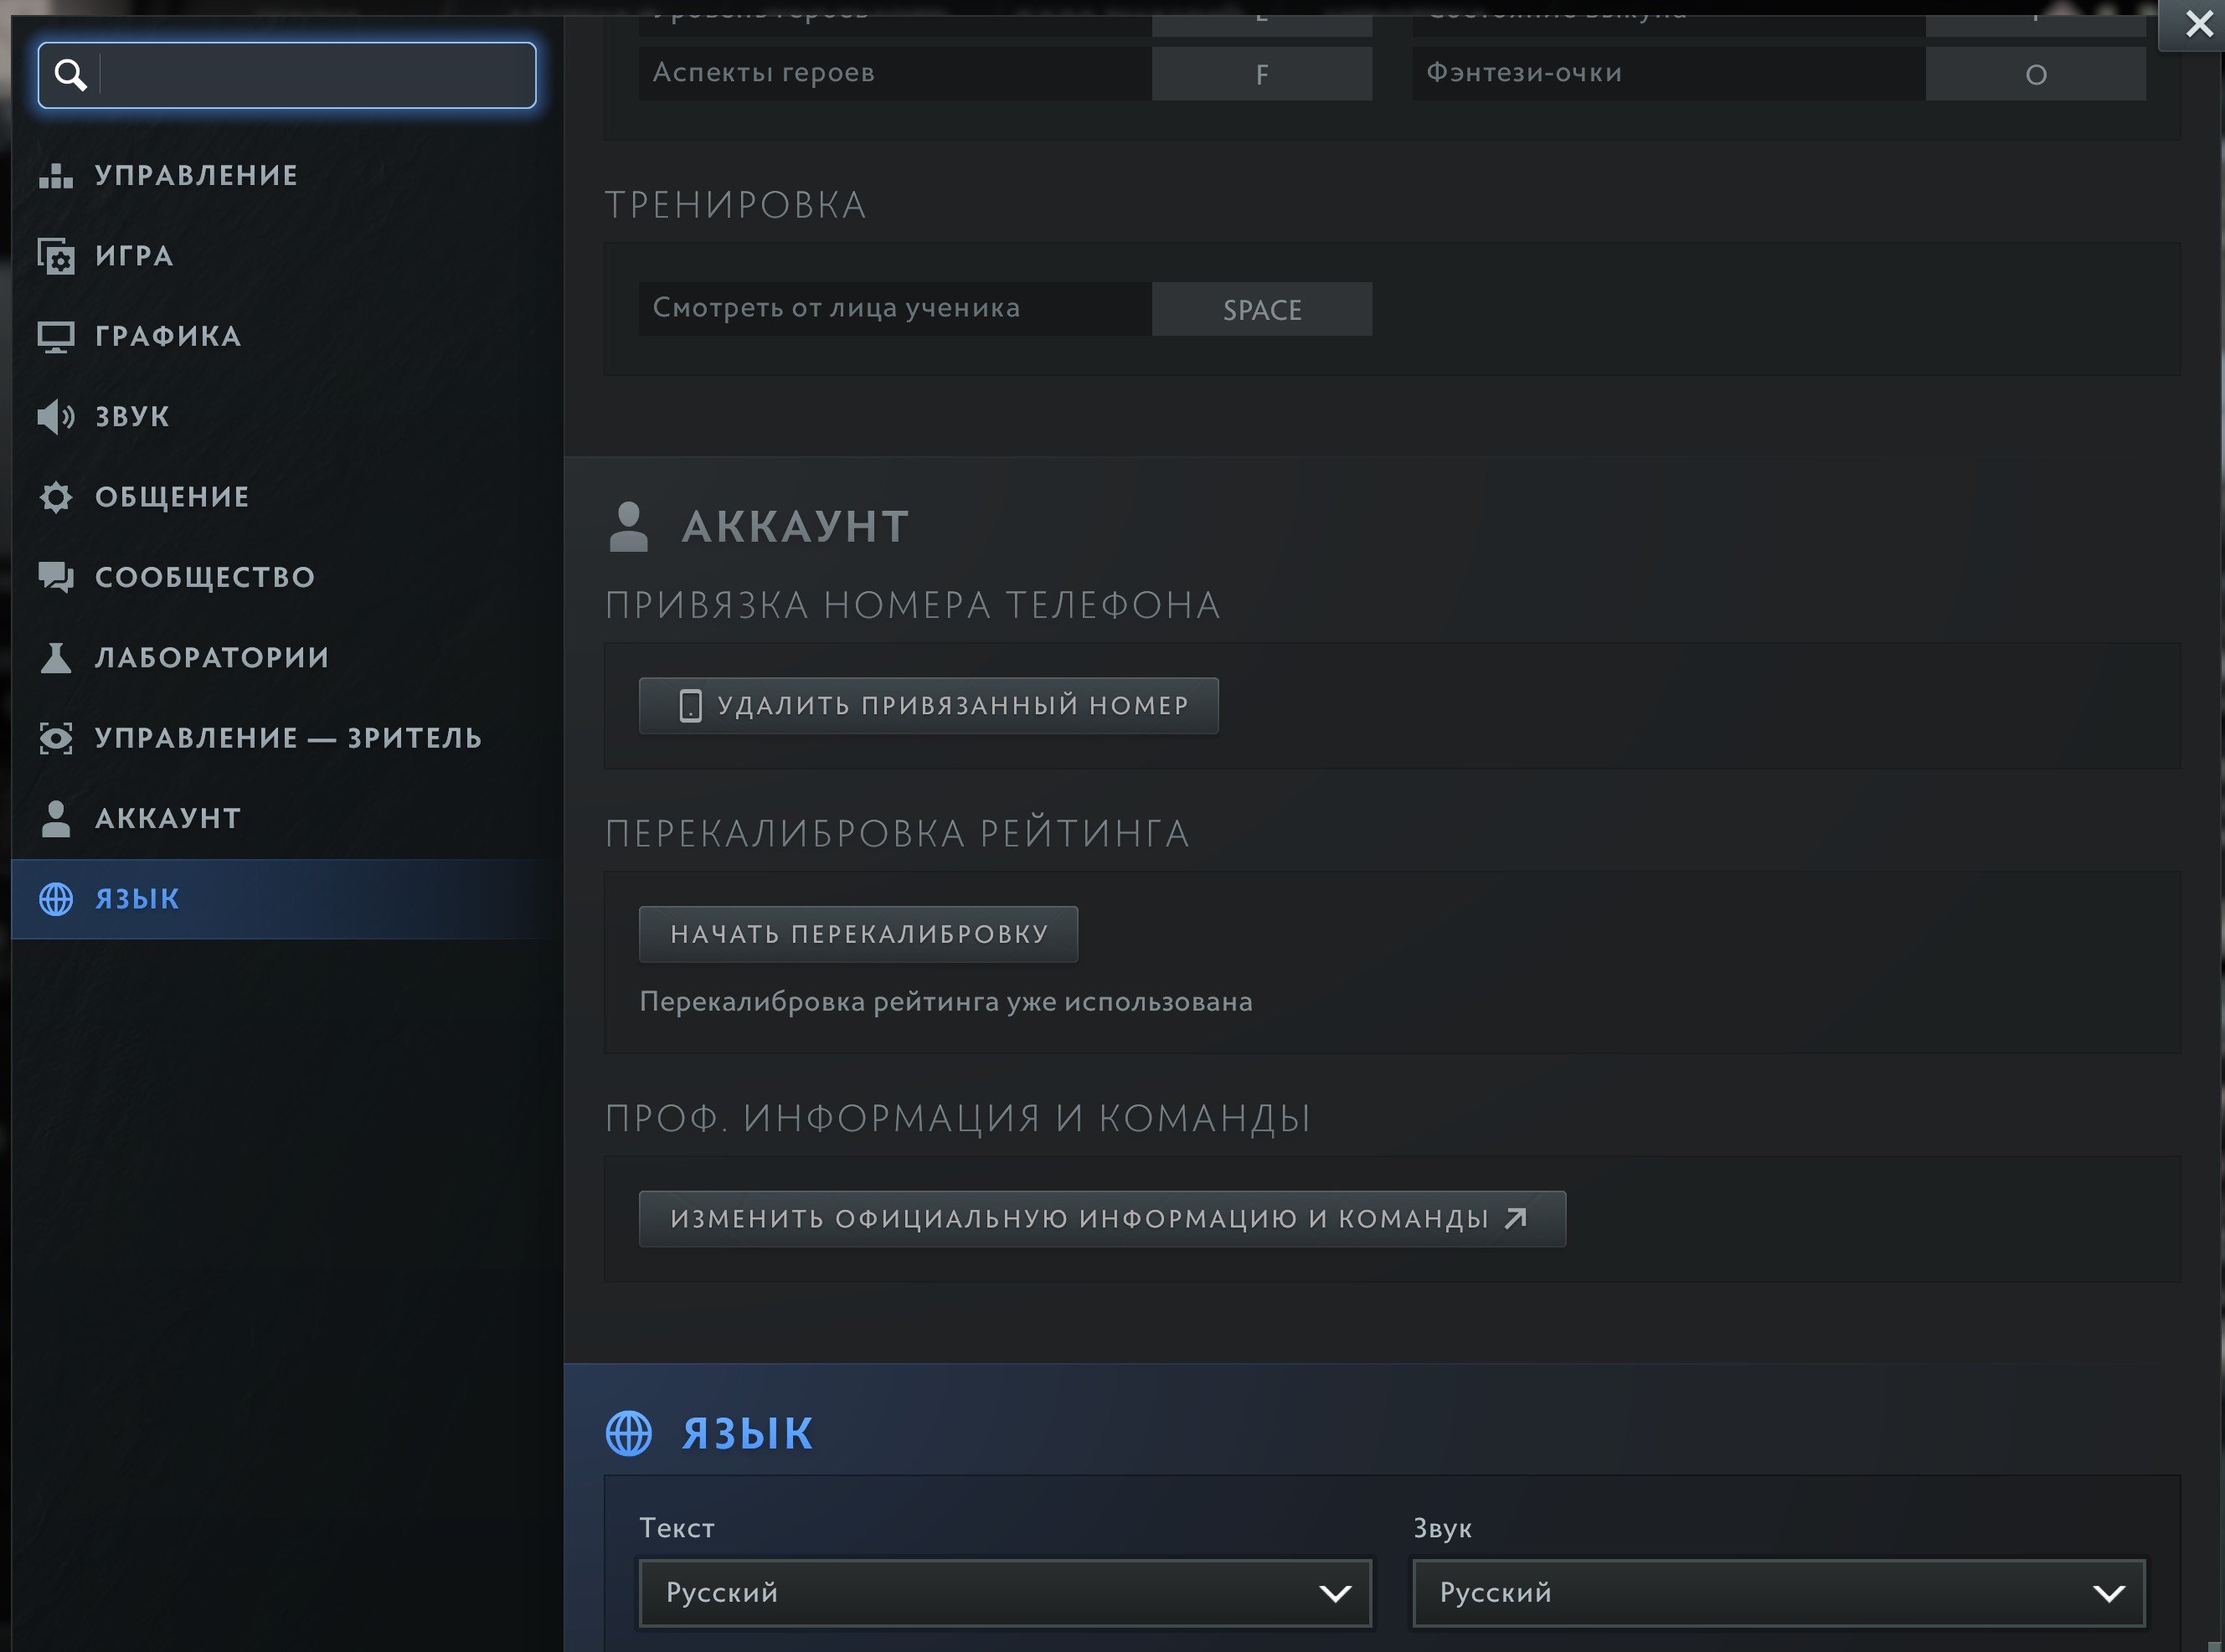
Task: Open the Общение settings tab
Action: [172, 497]
